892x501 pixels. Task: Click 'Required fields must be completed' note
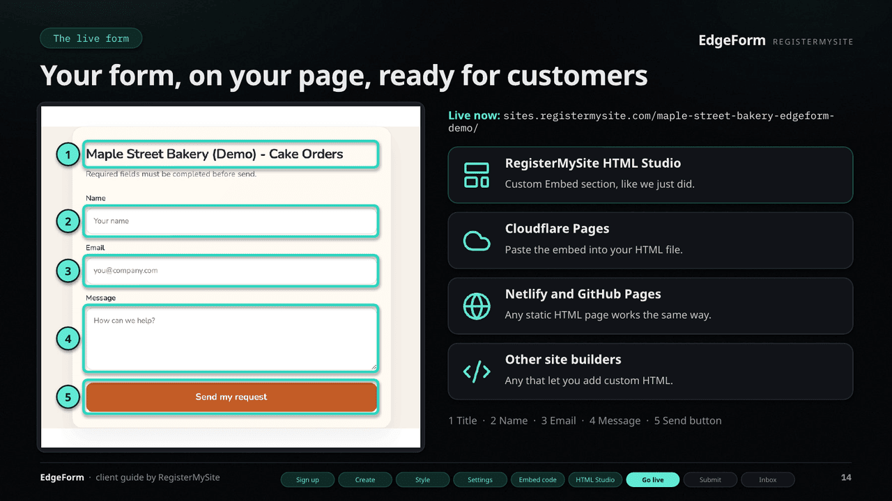[171, 174]
